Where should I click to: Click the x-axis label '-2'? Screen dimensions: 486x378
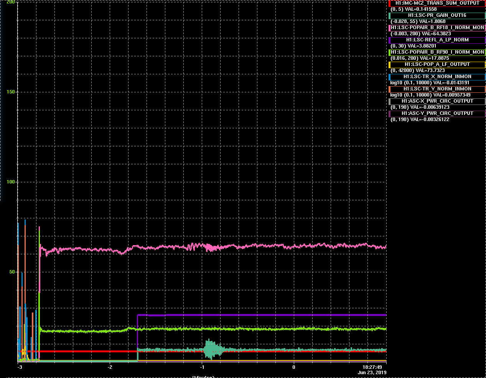tap(110, 367)
